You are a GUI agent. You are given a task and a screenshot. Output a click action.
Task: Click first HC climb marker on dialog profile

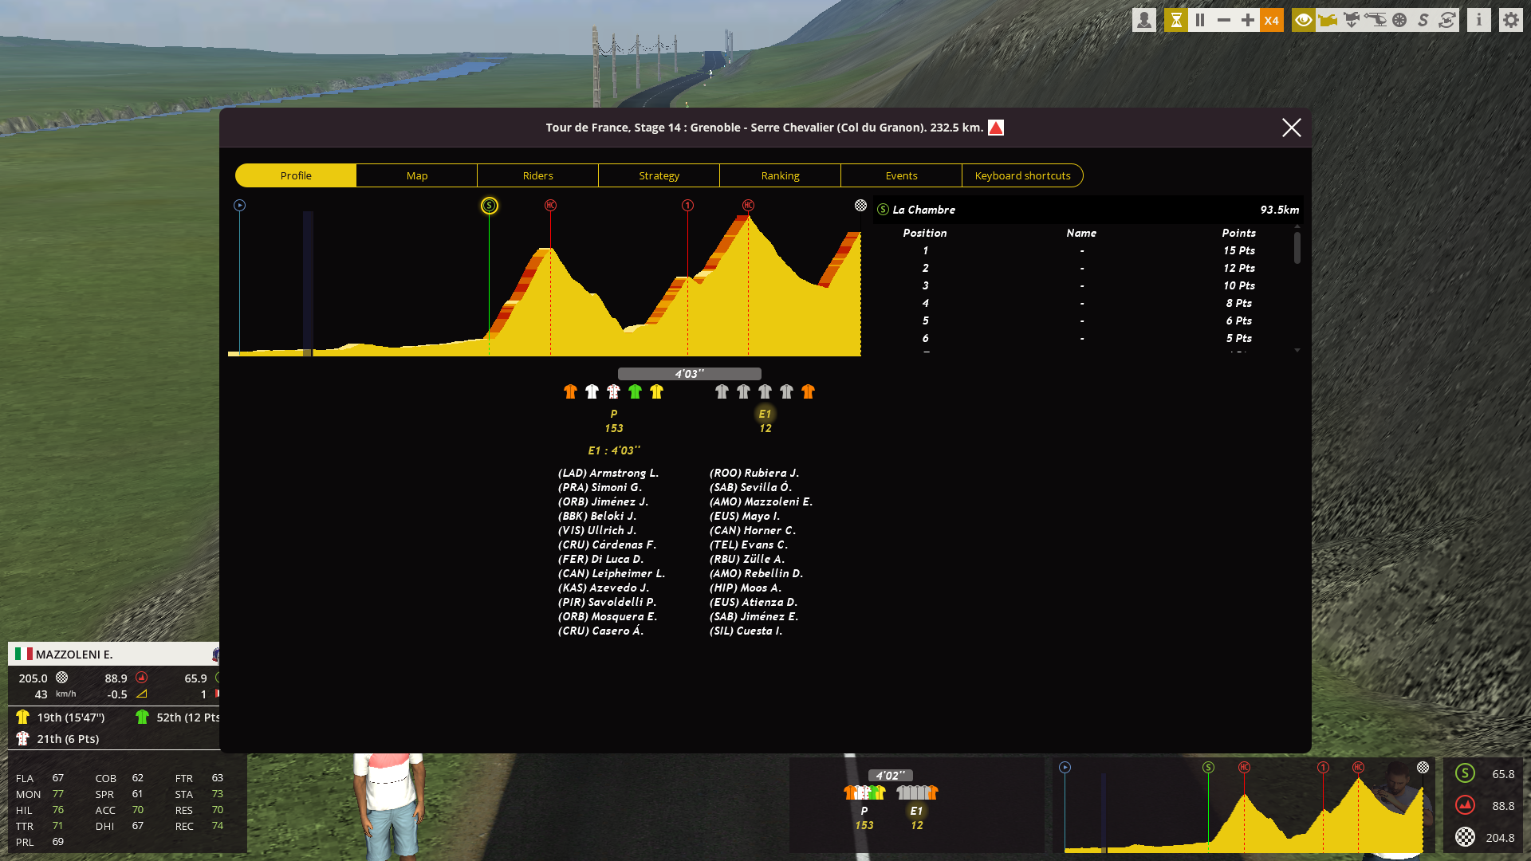[550, 206]
